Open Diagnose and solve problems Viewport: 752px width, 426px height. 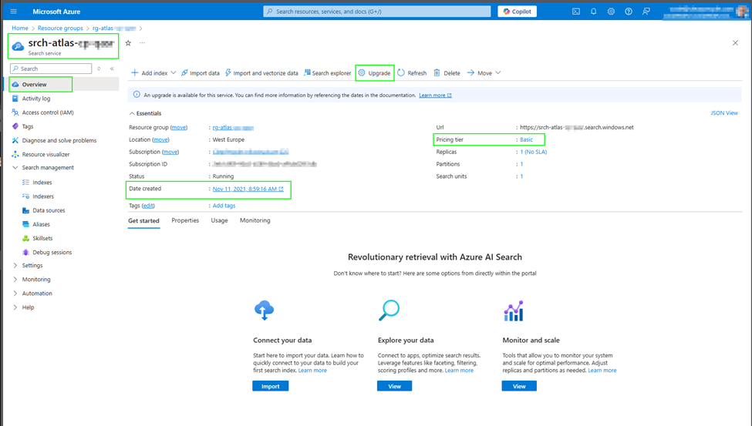(59, 140)
